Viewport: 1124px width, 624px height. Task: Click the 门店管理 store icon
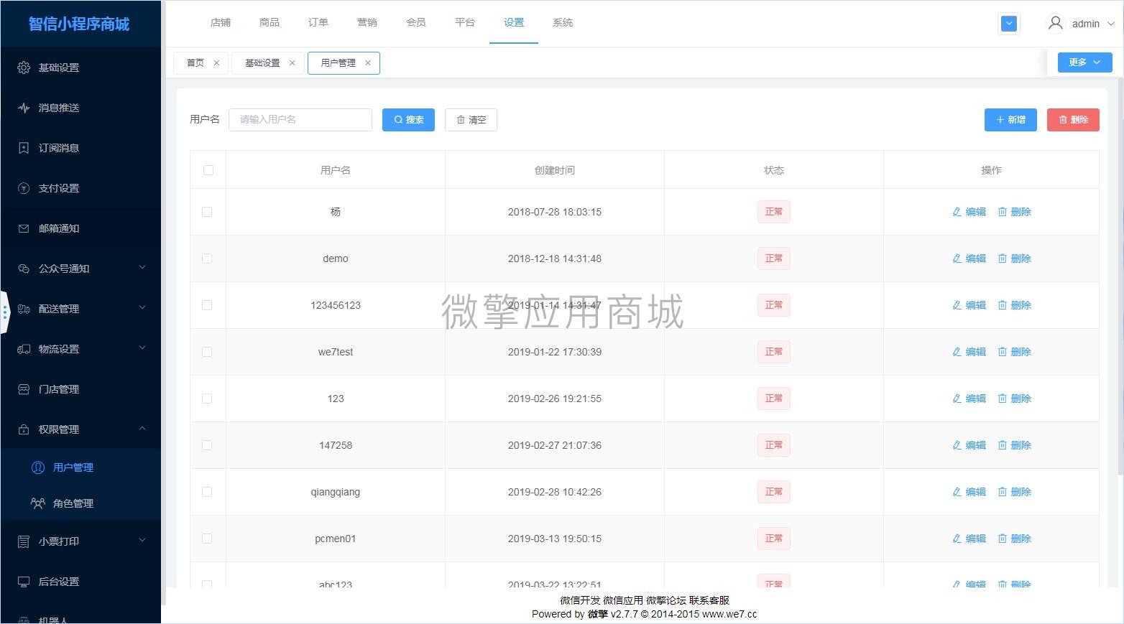tap(24, 389)
